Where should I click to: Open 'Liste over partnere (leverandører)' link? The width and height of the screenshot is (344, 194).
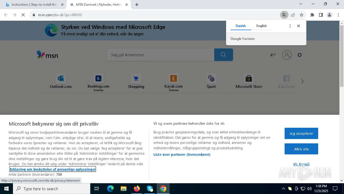click(182, 154)
